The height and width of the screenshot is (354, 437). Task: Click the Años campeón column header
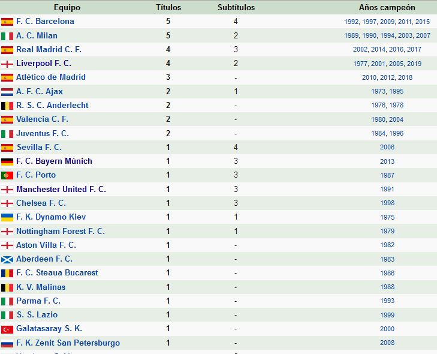[387, 8]
